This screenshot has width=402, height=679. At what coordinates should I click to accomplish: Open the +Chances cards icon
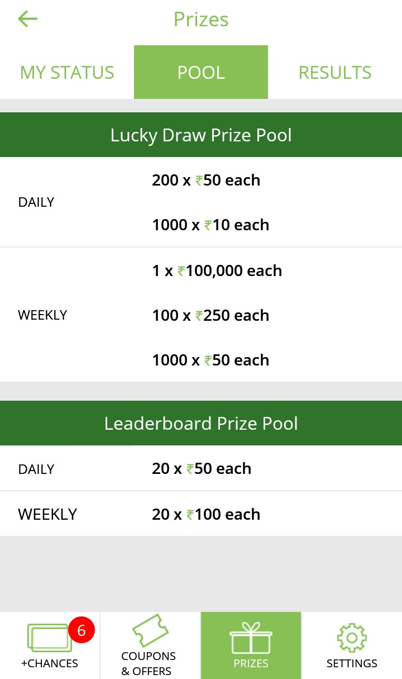tap(49, 638)
